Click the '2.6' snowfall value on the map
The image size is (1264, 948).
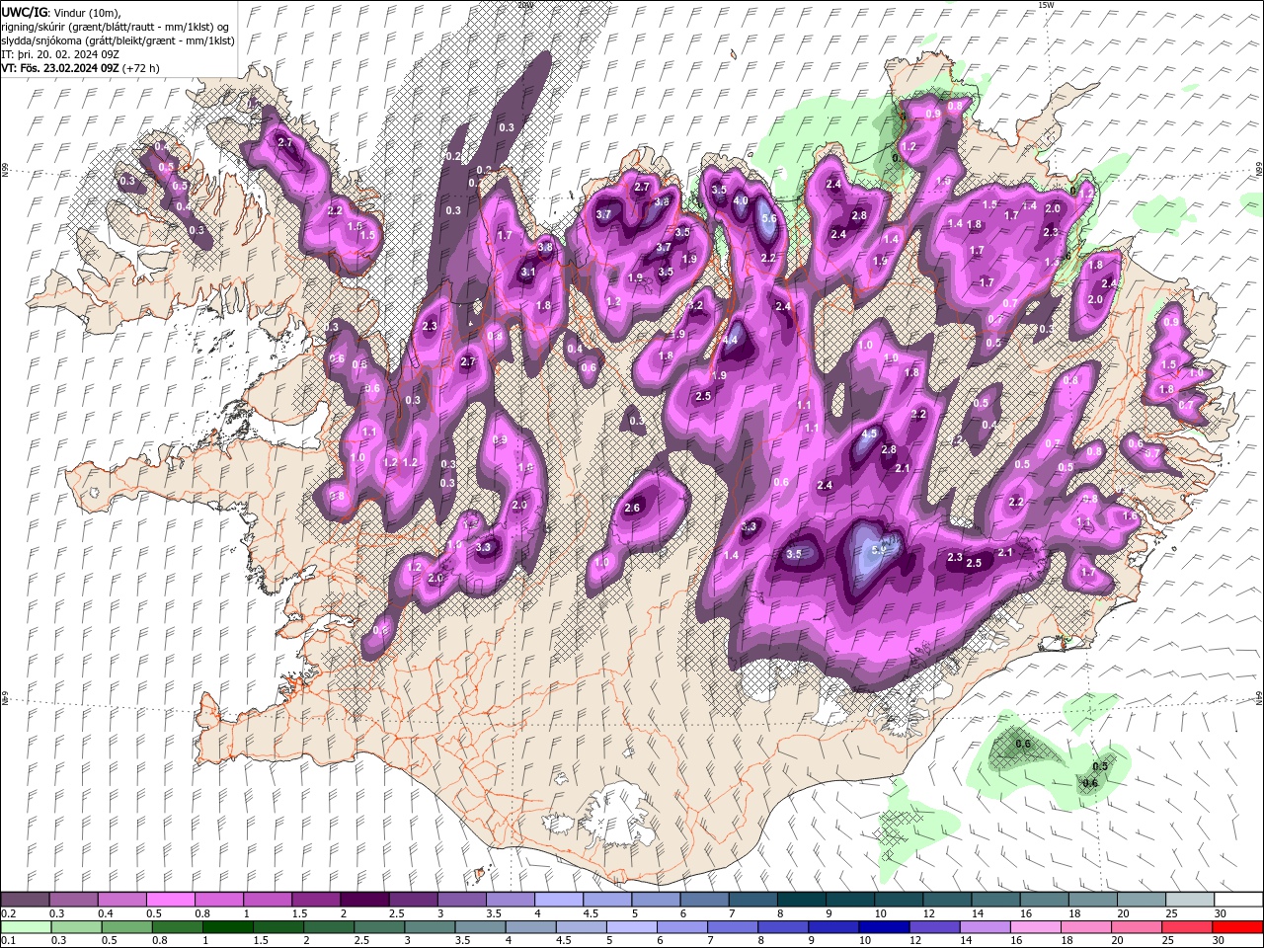(633, 508)
